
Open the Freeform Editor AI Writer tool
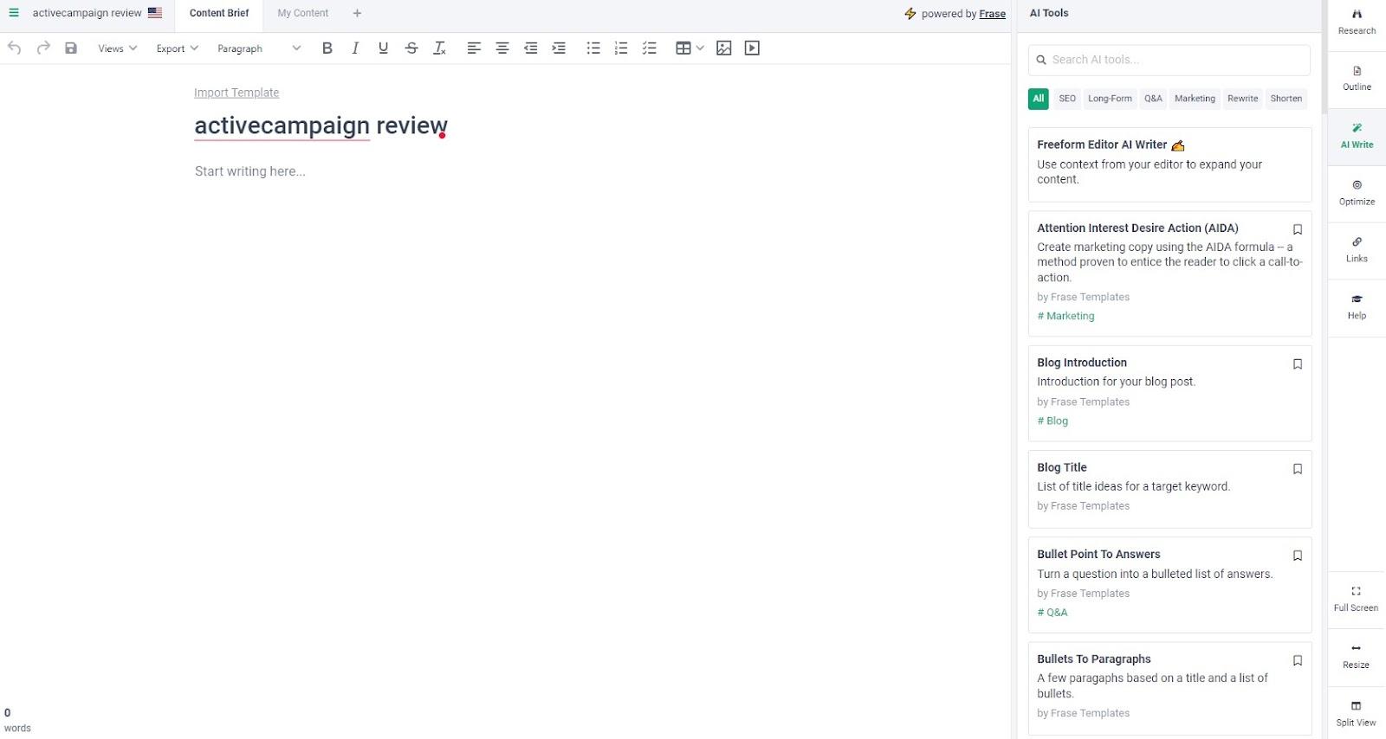(x=1169, y=164)
